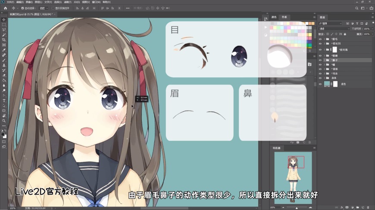
Task: Switch to the 颜色 color tab
Action: (x=274, y=17)
